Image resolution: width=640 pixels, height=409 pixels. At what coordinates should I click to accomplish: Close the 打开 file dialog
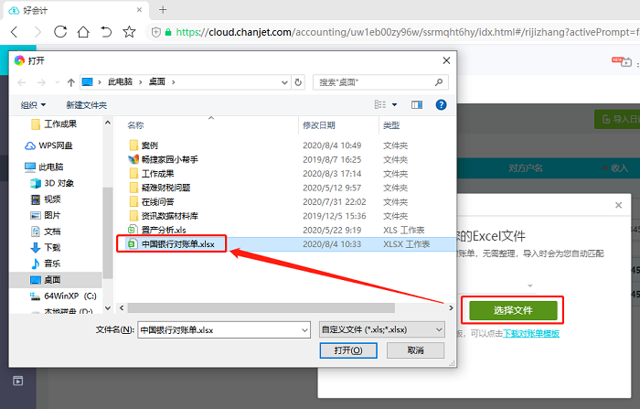(446, 60)
